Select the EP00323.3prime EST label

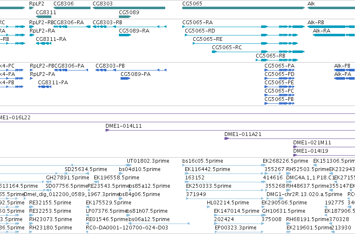pos(235,228)
